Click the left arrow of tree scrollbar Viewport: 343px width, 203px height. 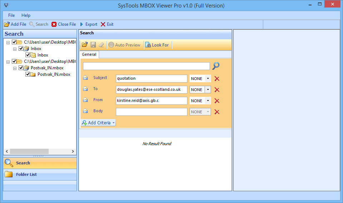[7, 151]
